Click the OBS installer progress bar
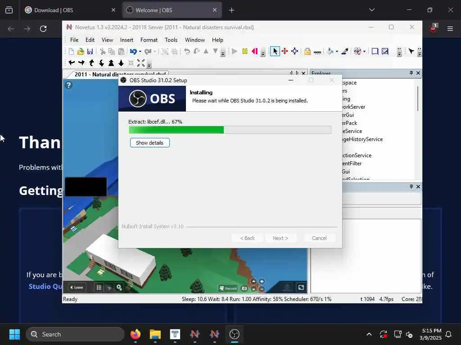Screen dimensions: 461x345 point(230,130)
